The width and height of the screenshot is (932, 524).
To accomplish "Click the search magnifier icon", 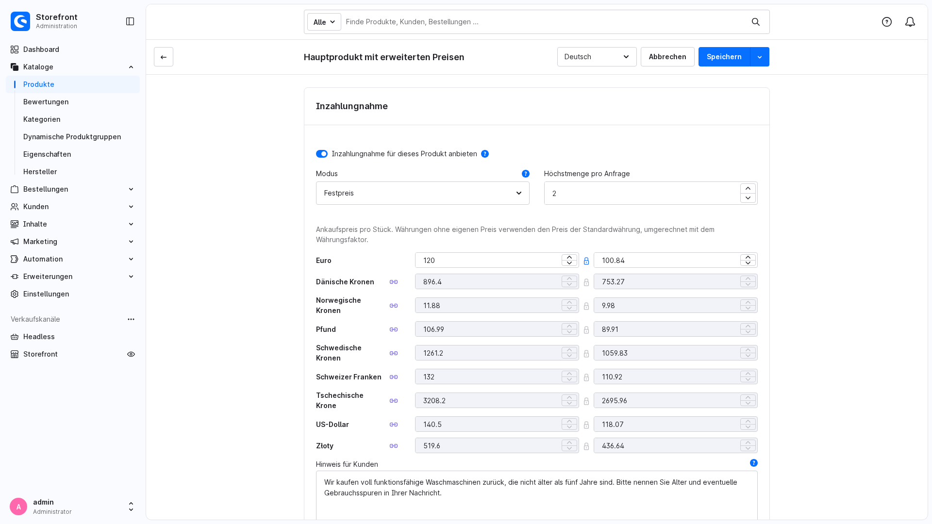I will point(756,22).
